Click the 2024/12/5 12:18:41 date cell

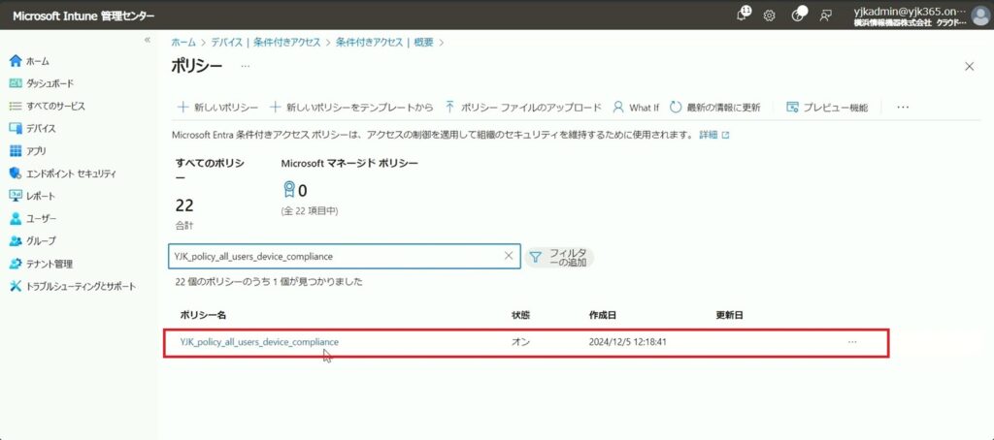[628, 342]
